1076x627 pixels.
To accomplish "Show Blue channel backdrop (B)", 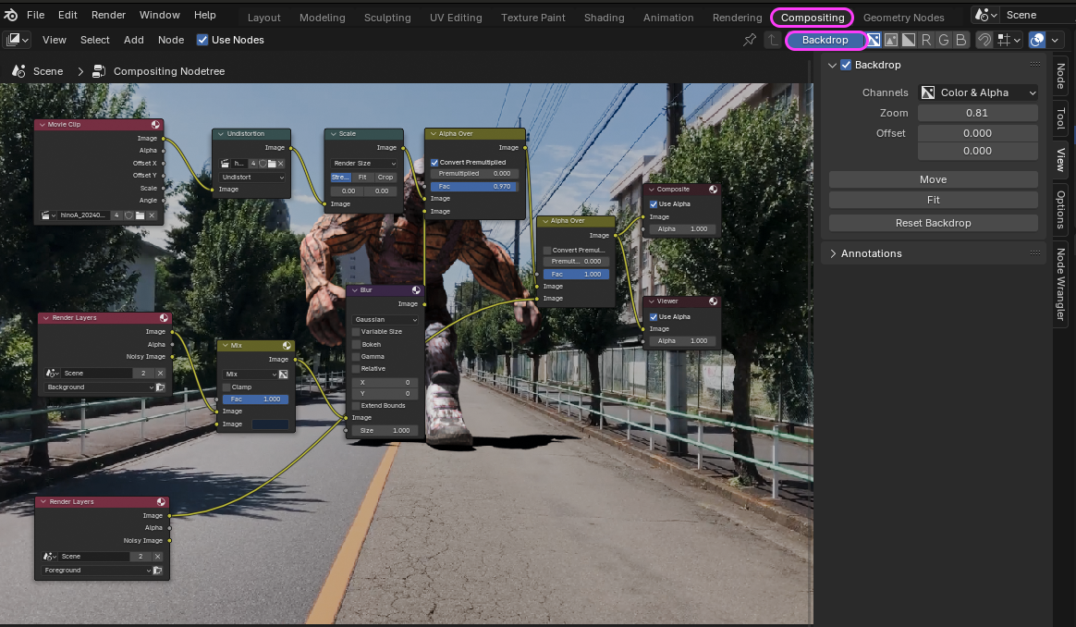I will 960,40.
